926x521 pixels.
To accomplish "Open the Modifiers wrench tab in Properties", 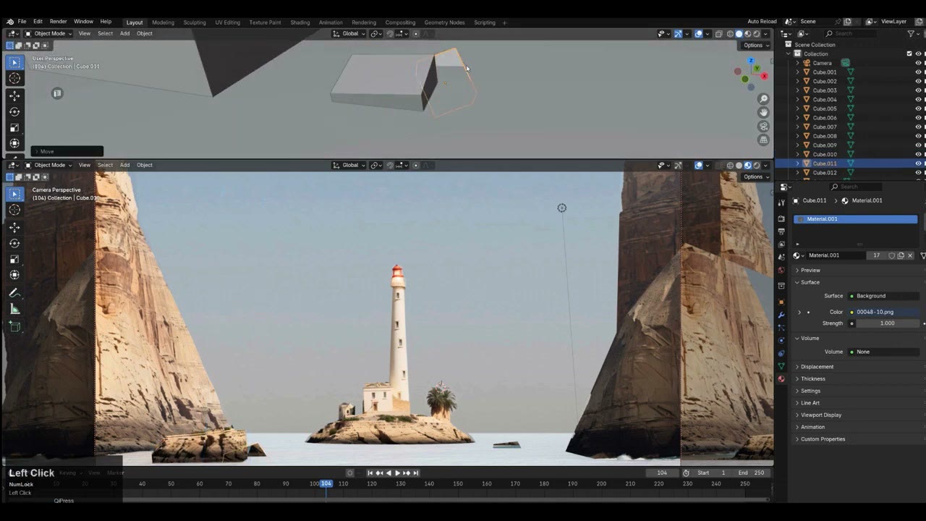I will 781,315.
